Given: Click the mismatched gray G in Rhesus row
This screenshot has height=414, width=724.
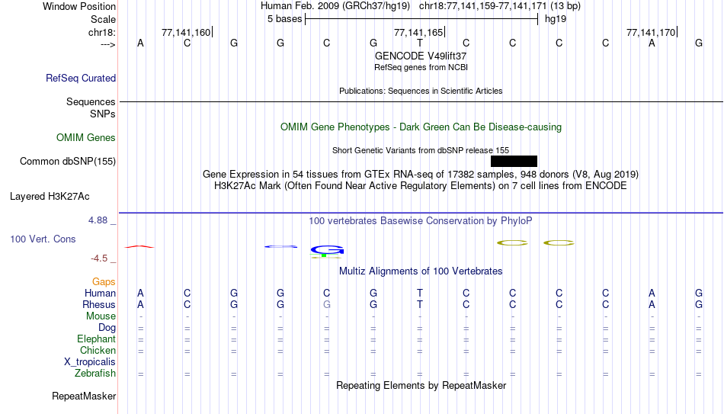Looking at the screenshot, I should 327,304.
